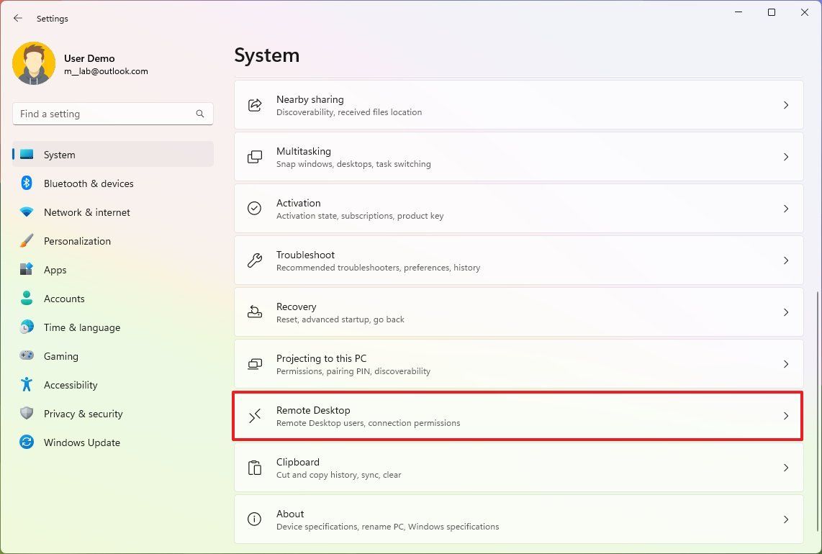This screenshot has height=554, width=822.
Task: Click the Find a setting search box
Action: coord(112,114)
